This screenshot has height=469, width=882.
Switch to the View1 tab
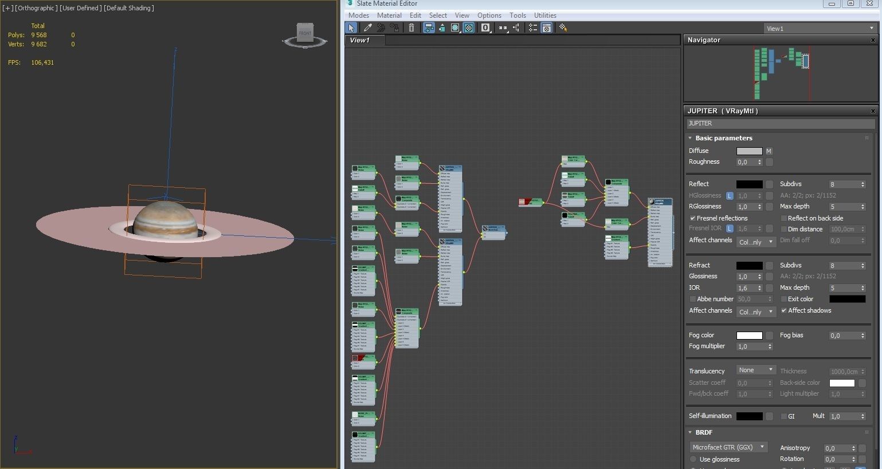[364, 40]
